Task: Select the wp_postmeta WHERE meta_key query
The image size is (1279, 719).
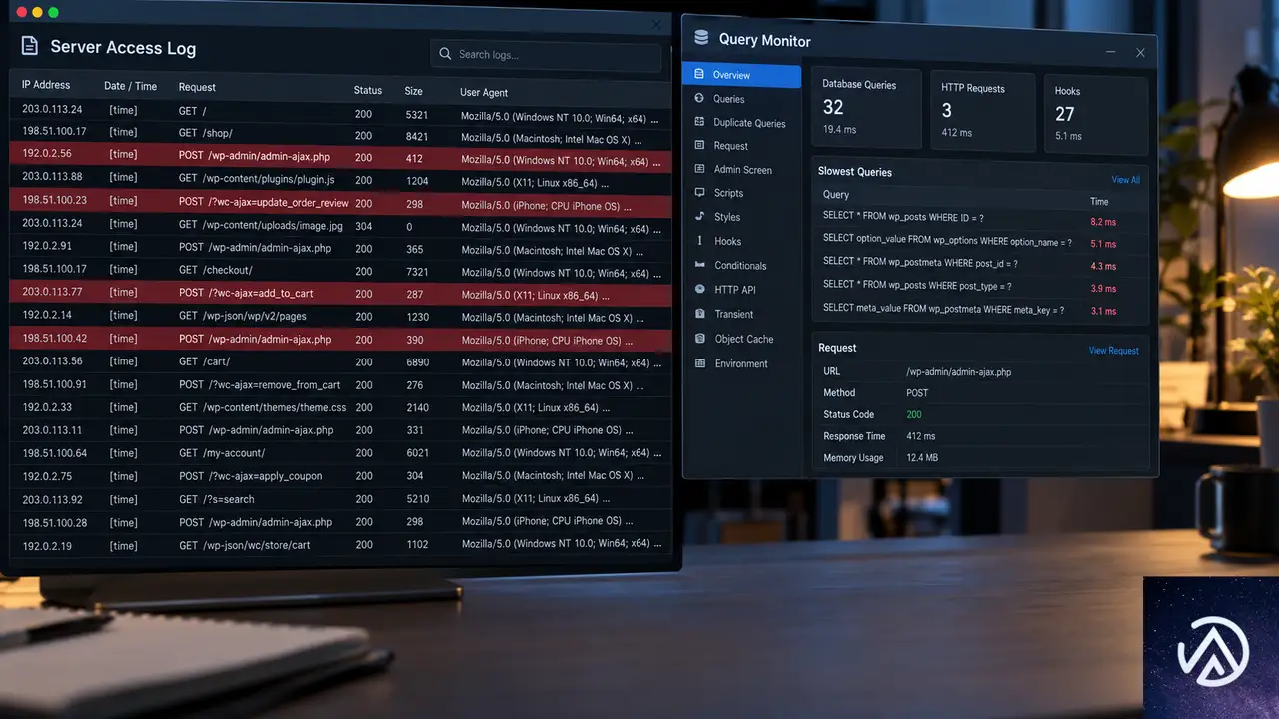Action: (943, 310)
